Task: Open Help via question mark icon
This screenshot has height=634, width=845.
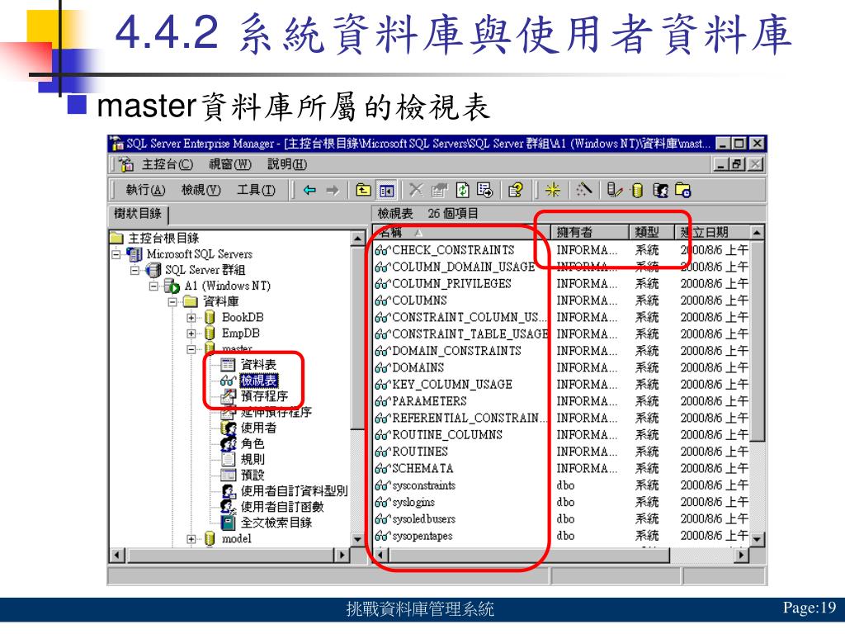Action: pyautogui.click(x=515, y=190)
